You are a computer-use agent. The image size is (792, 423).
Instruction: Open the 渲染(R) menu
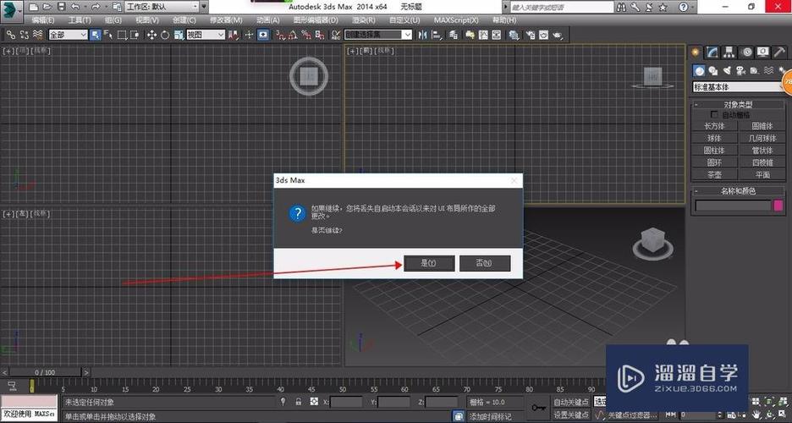364,20
